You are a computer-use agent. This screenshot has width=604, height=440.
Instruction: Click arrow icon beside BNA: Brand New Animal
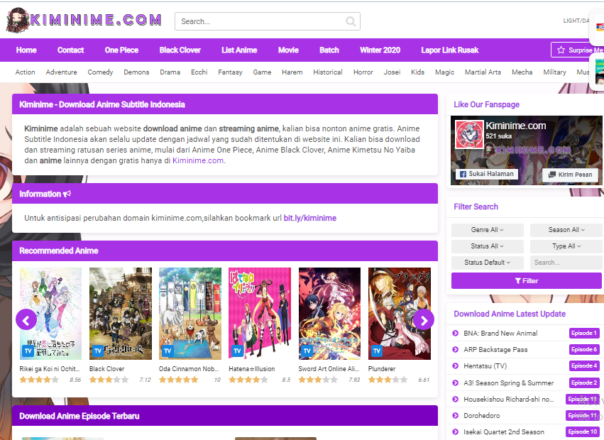coord(456,334)
